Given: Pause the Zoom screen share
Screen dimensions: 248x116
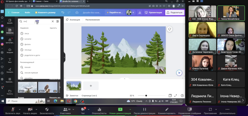Looking at the screenshot, I should click(144, 111).
